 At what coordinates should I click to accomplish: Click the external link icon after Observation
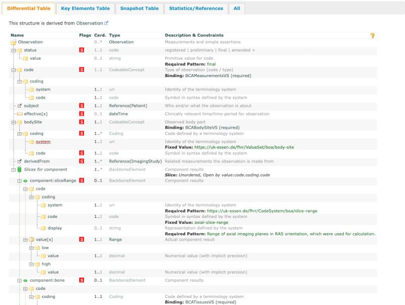pyautogui.click(x=106, y=23)
